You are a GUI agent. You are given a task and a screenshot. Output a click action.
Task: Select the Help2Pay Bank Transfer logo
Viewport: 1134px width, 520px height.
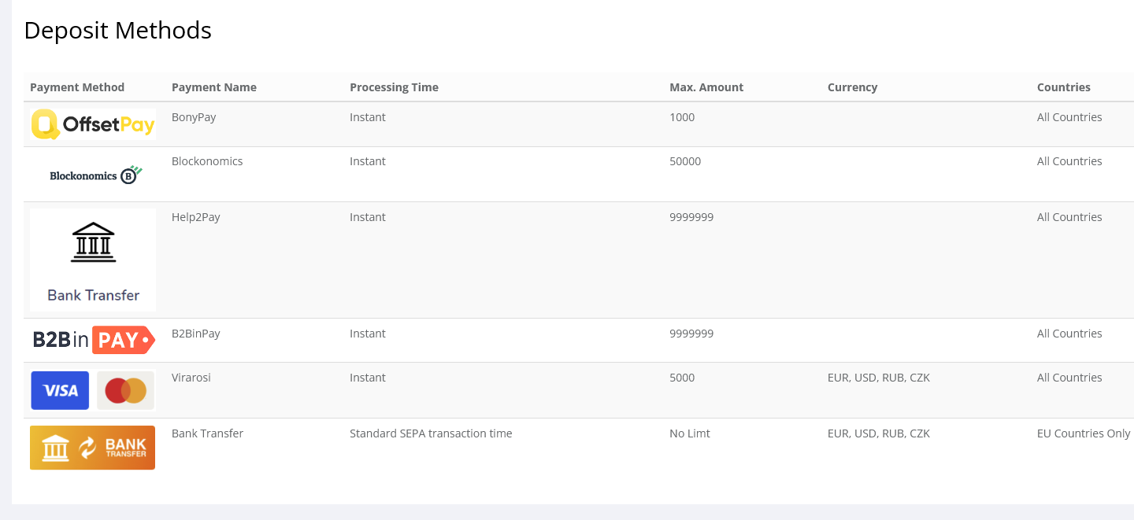93,260
